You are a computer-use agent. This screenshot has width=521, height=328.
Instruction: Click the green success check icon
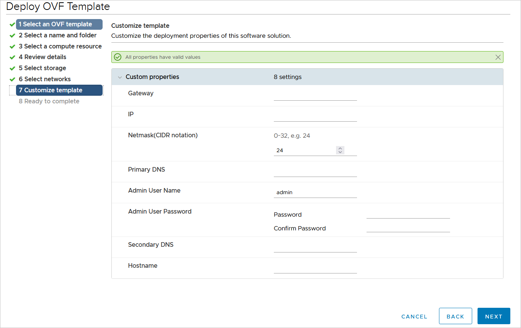[x=118, y=57]
